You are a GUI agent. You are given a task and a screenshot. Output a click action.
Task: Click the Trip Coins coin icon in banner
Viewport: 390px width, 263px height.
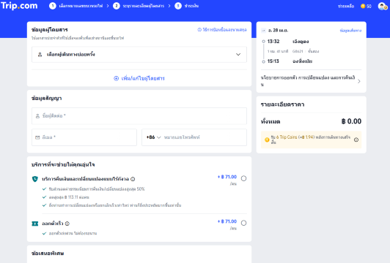(267, 140)
